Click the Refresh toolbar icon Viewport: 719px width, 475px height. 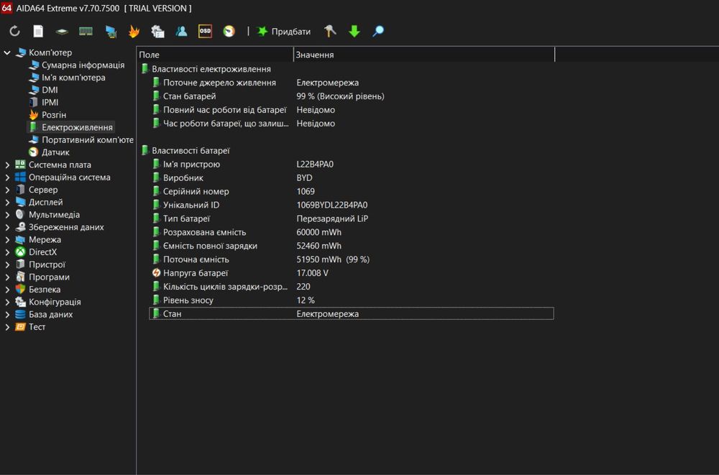click(14, 31)
